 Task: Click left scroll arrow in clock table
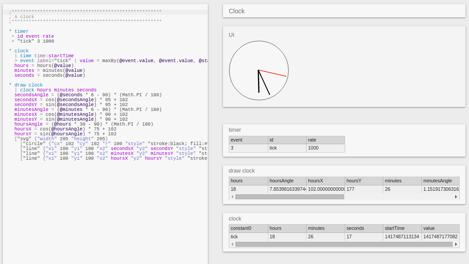232,244
